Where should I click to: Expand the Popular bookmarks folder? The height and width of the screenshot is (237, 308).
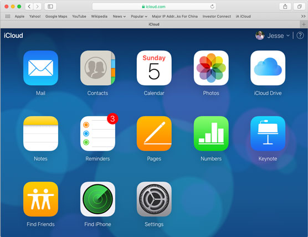click(x=139, y=16)
